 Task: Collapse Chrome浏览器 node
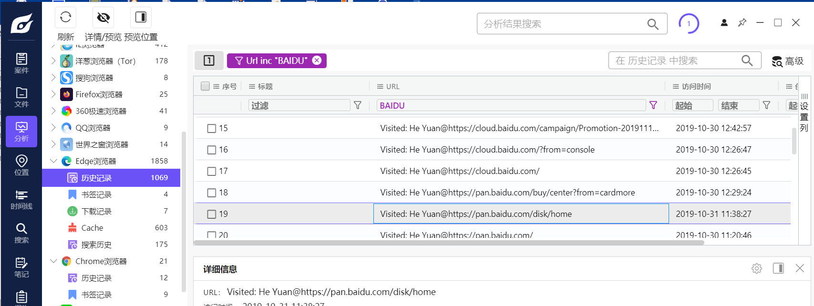pyautogui.click(x=53, y=261)
